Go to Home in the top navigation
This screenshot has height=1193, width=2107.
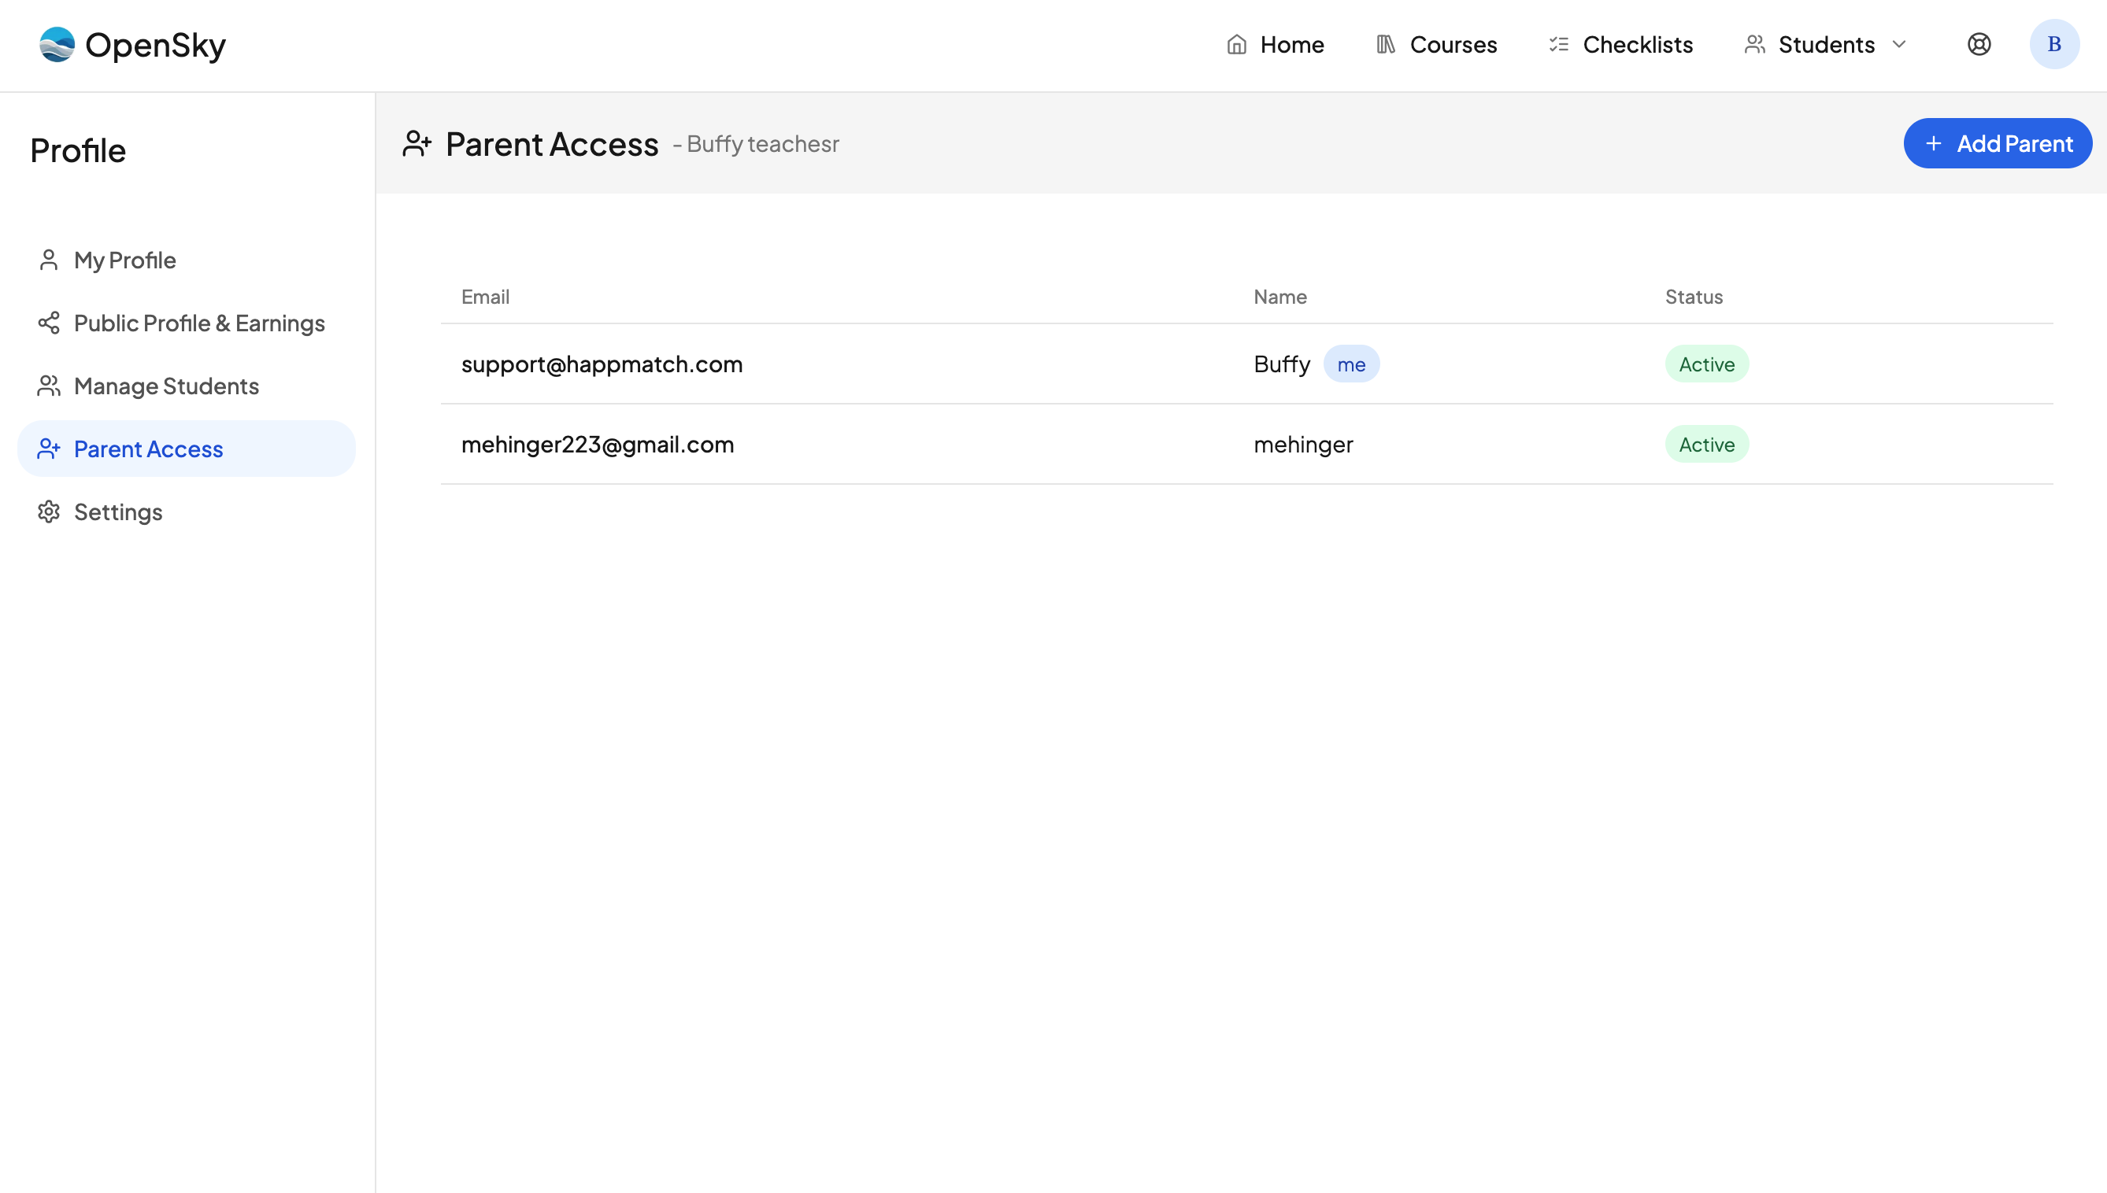click(1275, 44)
